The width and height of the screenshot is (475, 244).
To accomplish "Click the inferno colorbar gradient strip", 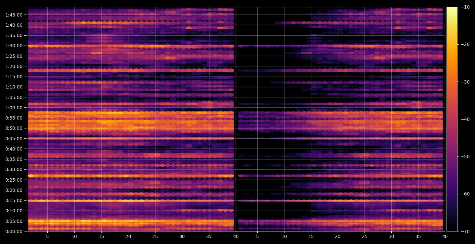I will pyautogui.click(x=452, y=119).
